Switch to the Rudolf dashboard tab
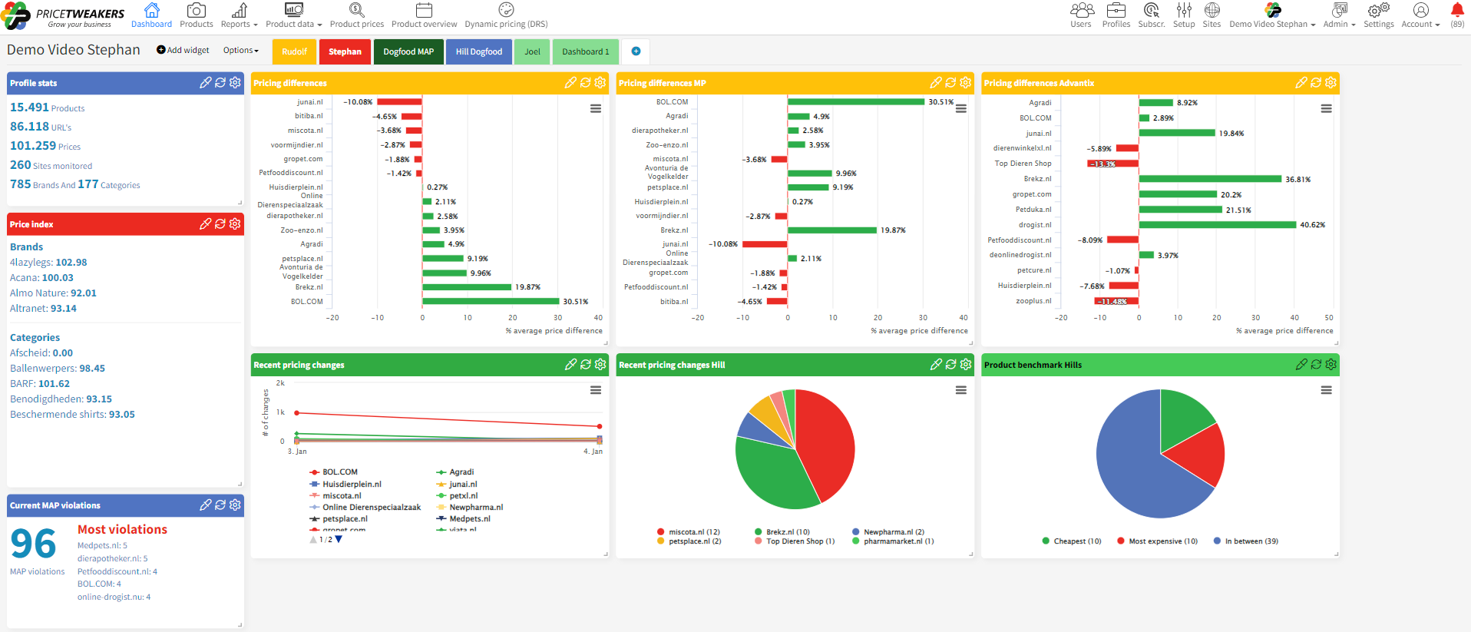The height and width of the screenshot is (632, 1471). click(294, 51)
